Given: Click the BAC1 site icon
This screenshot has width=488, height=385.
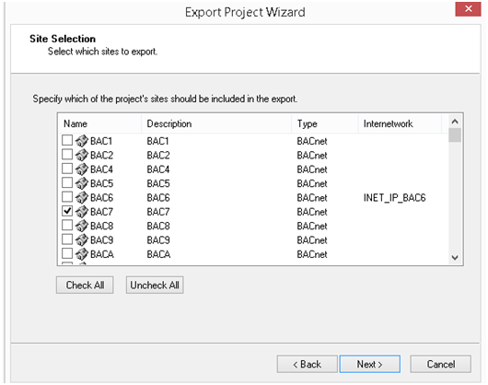Looking at the screenshot, I should (82, 141).
